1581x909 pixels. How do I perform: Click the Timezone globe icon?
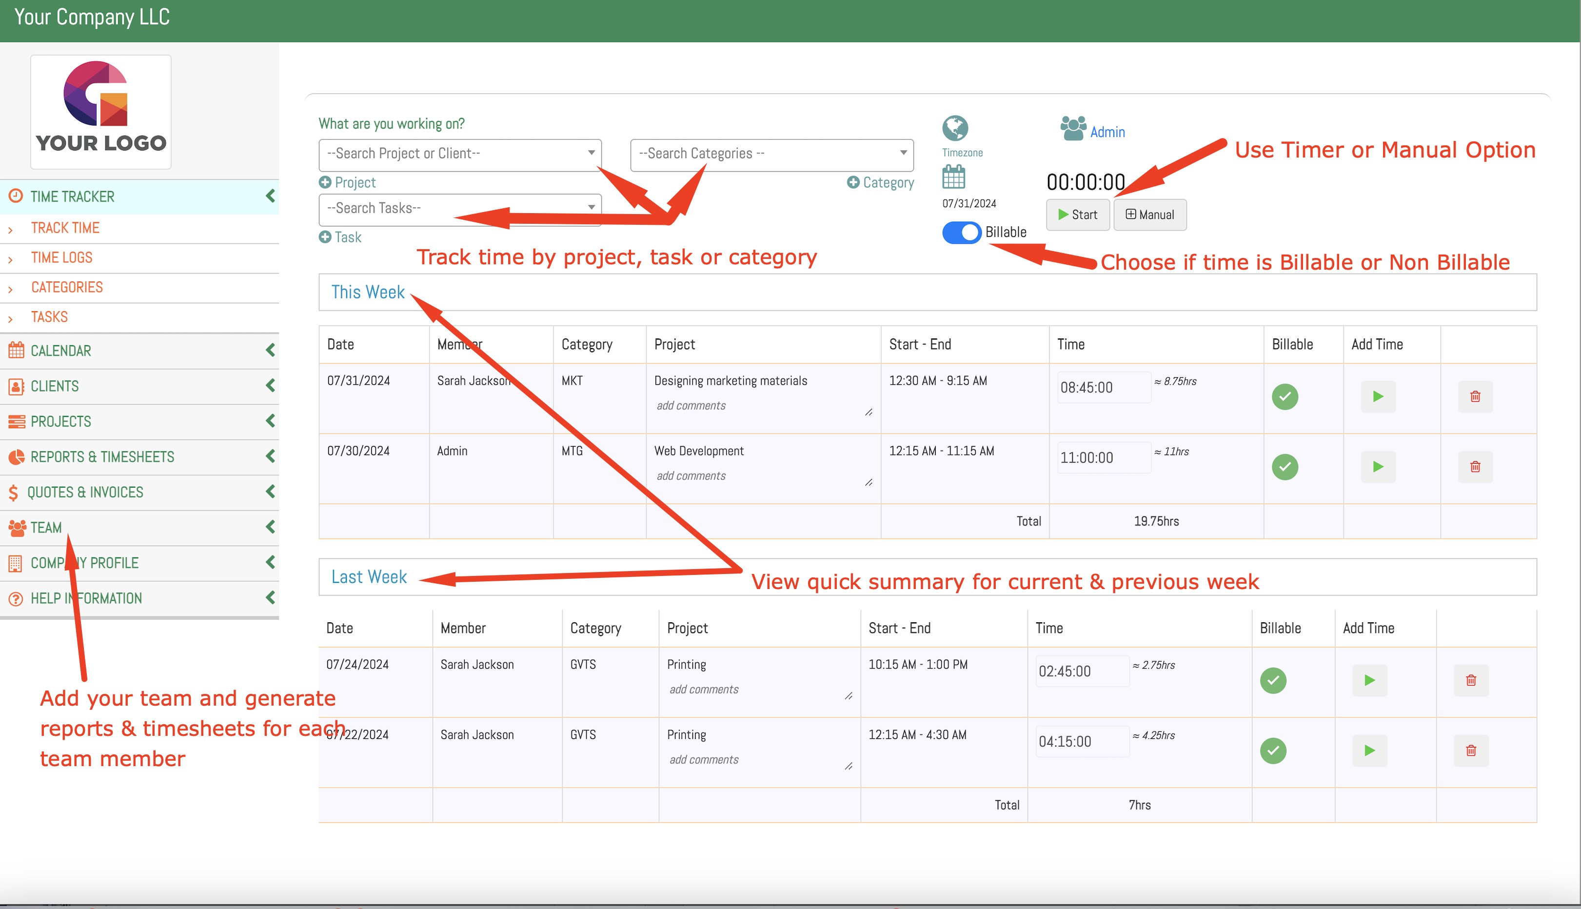pyautogui.click(x=955, y=128)
